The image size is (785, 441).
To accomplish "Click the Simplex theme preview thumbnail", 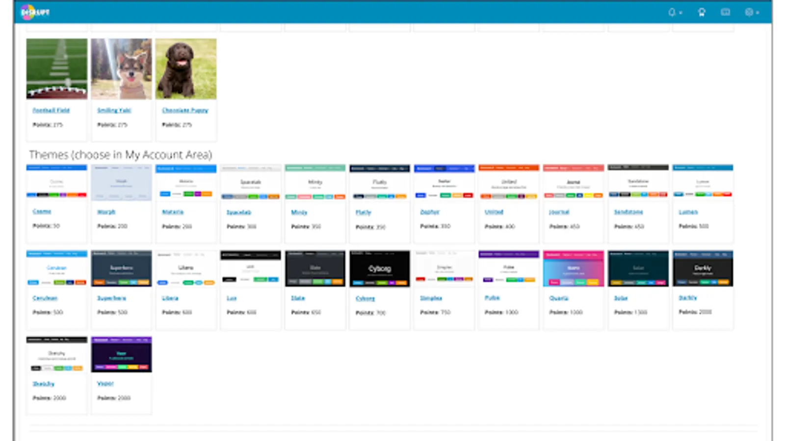I will (x=445, y=269).
